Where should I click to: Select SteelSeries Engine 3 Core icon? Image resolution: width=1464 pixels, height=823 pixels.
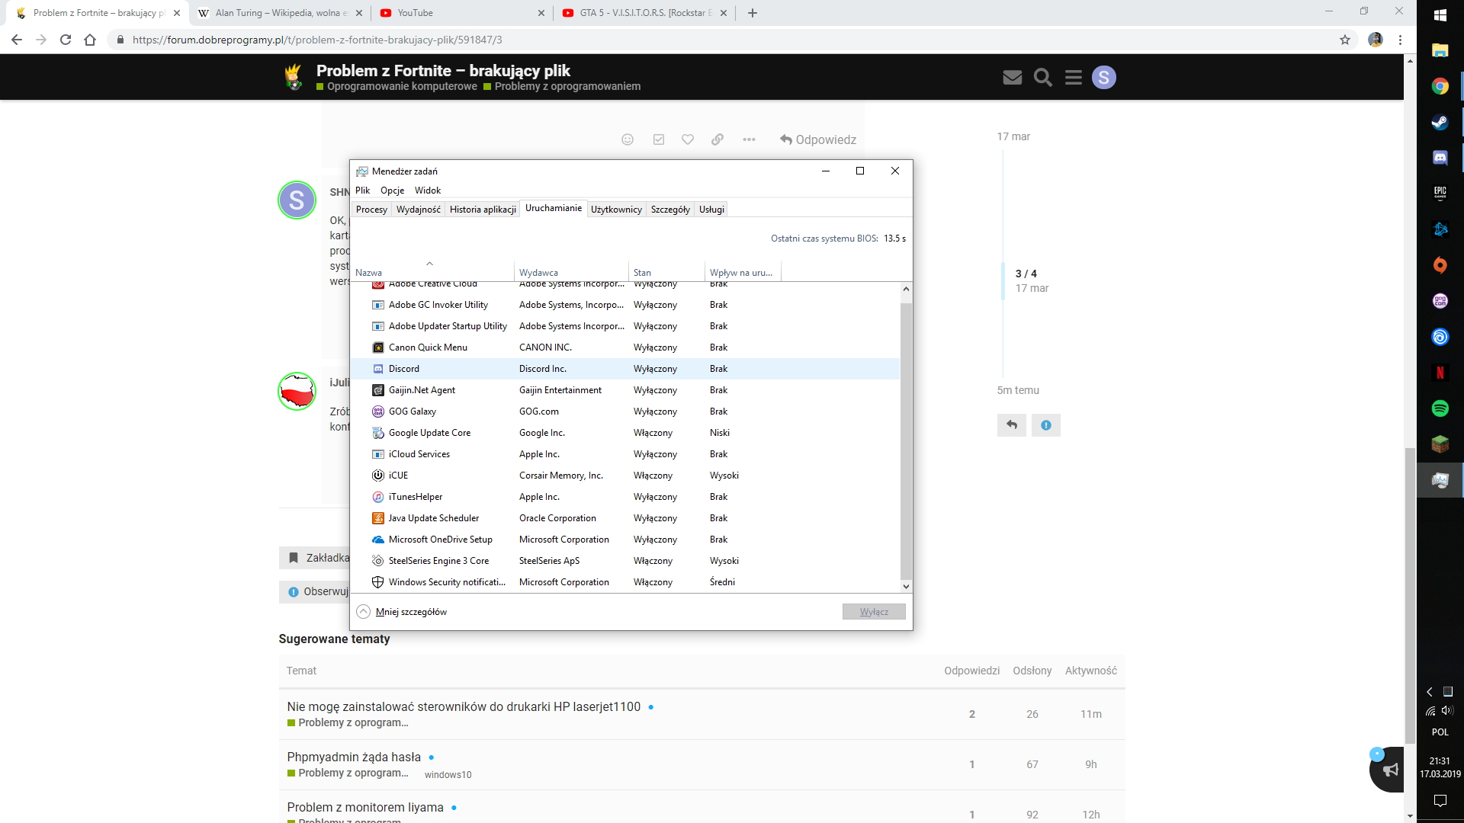click(x=377, y=561)
